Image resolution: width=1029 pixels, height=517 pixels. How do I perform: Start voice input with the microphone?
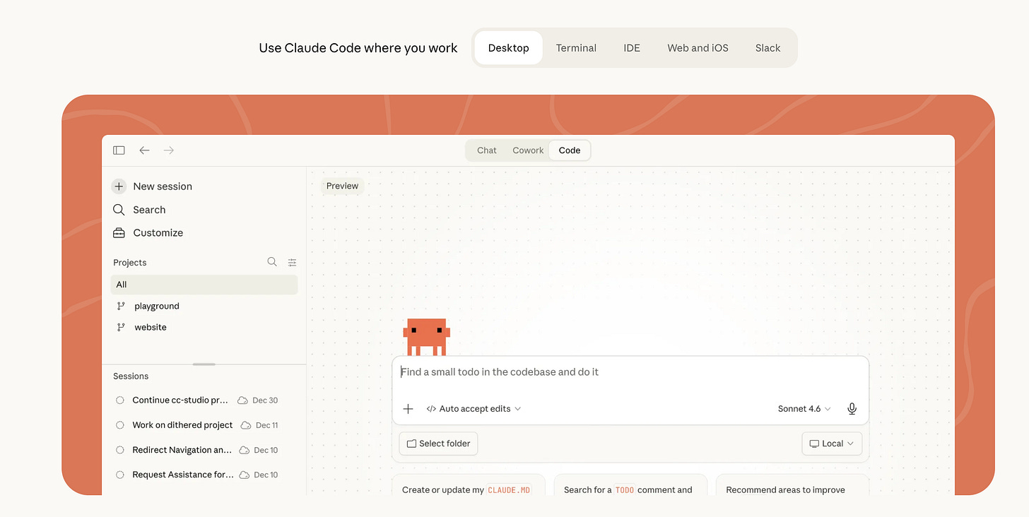pyautogui.click(x=852, y=409)
